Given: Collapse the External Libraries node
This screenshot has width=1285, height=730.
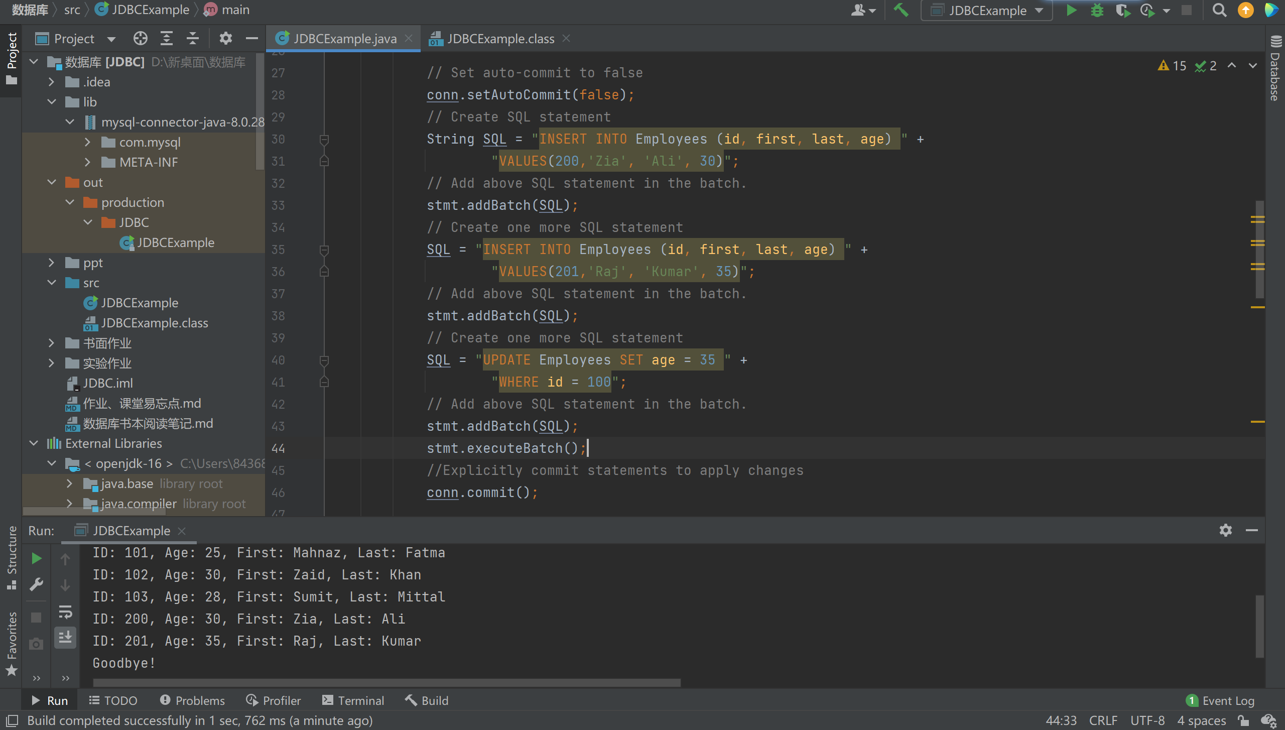Looking at the screenshot, I should click(x=34, y=443).
